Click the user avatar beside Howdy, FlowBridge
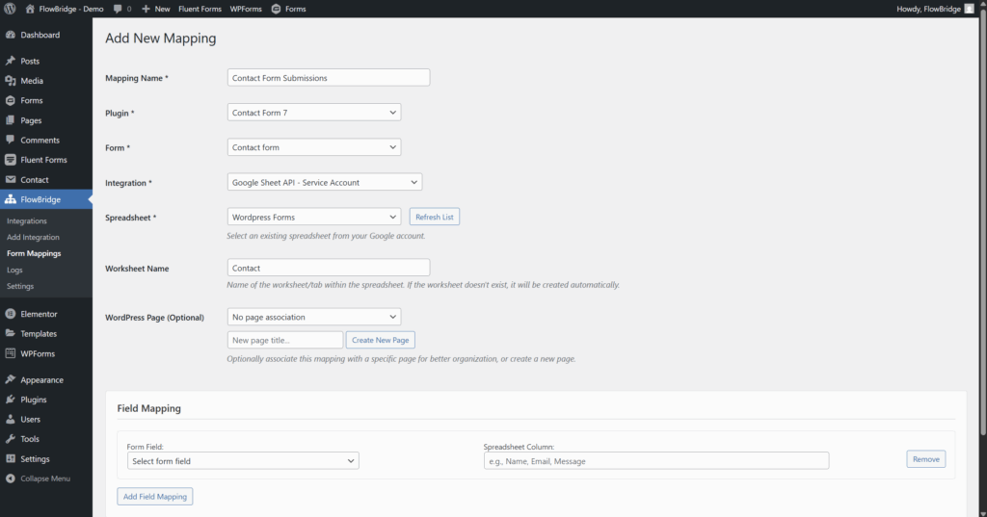Image resolution: width=987 pixels, height=517 pixels. (x=970, y=9)
